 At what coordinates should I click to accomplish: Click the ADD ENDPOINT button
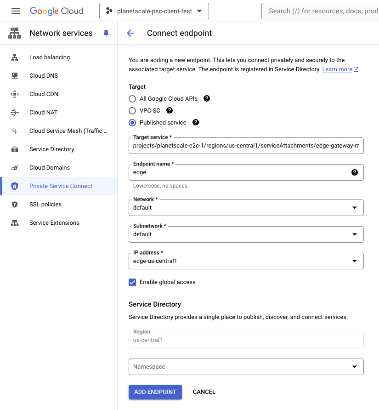[155, 392]
